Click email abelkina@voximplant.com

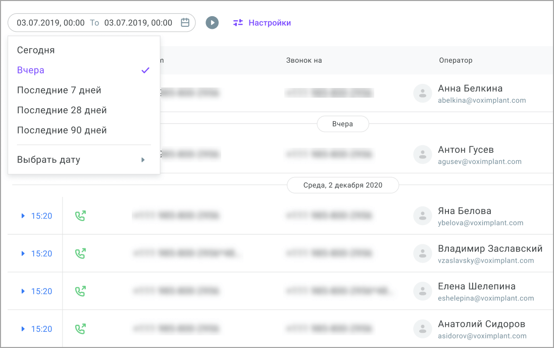click(482, 101)
